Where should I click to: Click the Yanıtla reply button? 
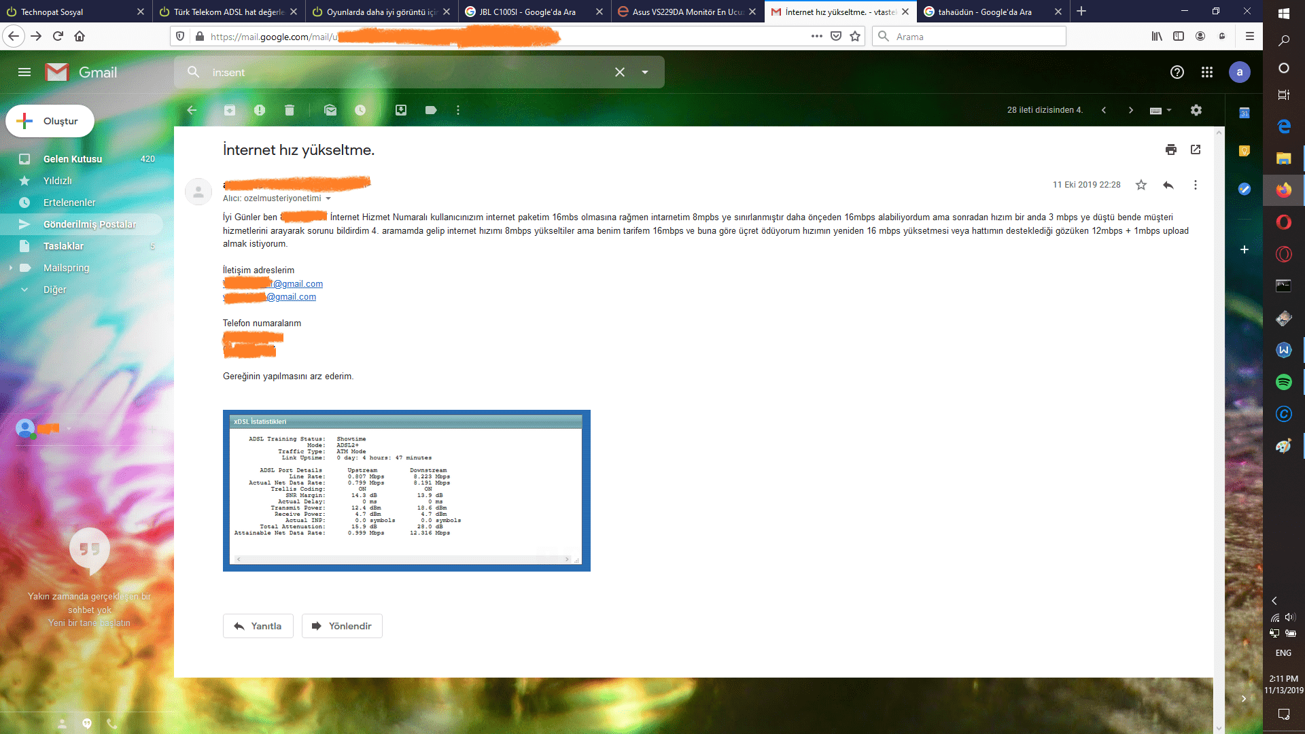(258, 626)
